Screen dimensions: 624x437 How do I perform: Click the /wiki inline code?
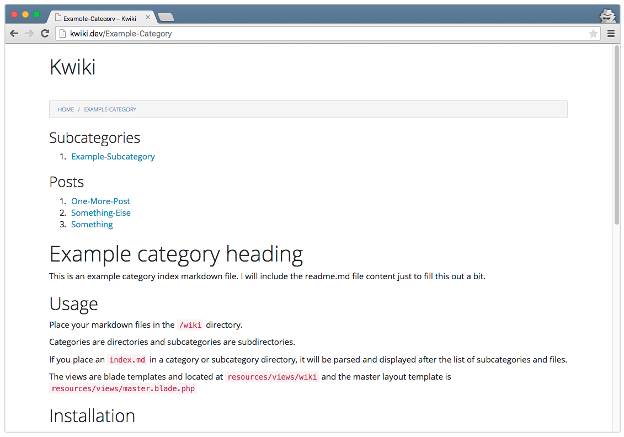point(190,325)
